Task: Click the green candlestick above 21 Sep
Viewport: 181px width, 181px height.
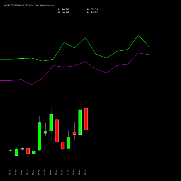Action: coord(80,122)
